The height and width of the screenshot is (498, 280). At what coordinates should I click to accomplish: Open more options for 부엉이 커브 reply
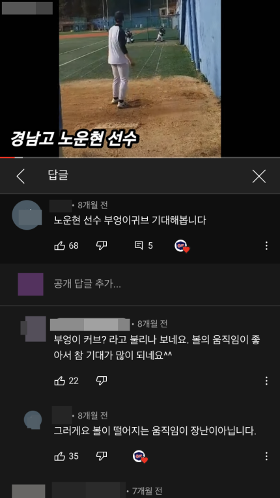click(266, 380)
